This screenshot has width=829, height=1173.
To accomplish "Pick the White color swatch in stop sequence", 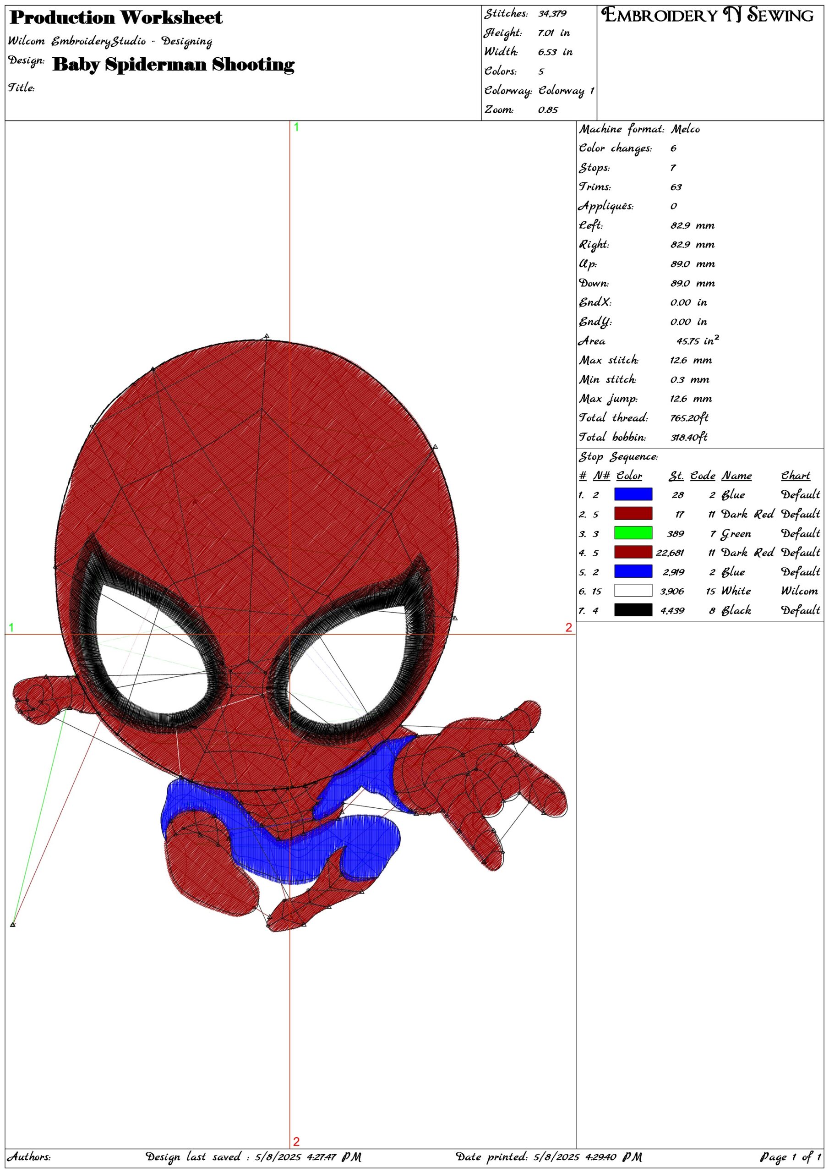I will [x=633, y=591].
